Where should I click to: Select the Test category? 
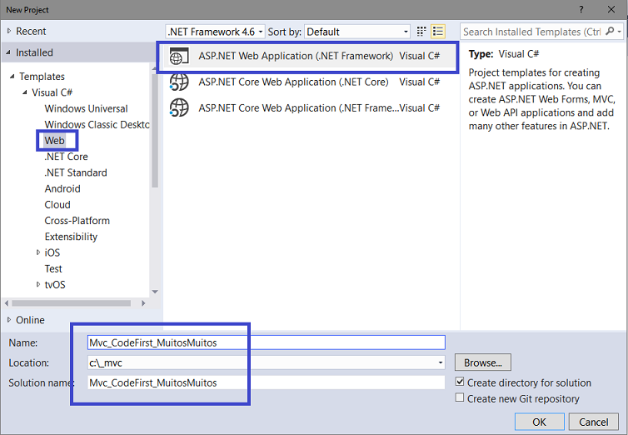[x=53, y=269]
